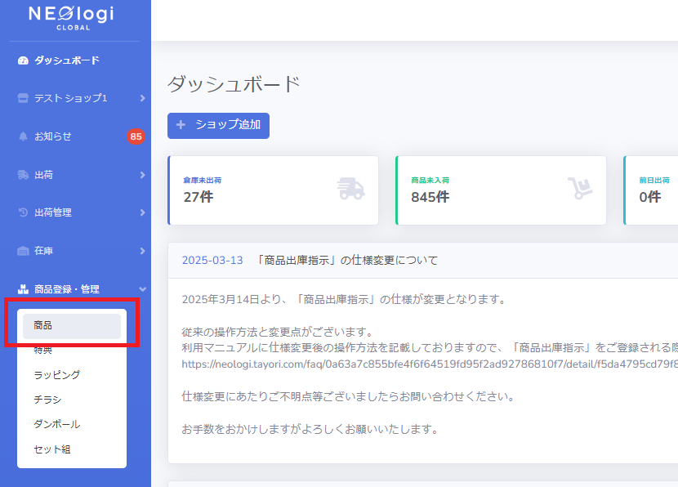Click the sidebar label テストショップ1

pos(70,98)
